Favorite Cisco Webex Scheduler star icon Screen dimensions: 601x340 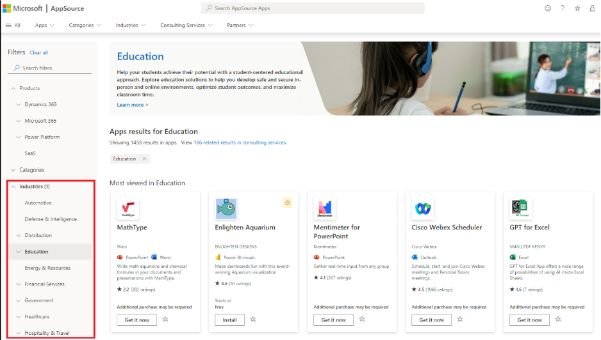pos(460,319)
